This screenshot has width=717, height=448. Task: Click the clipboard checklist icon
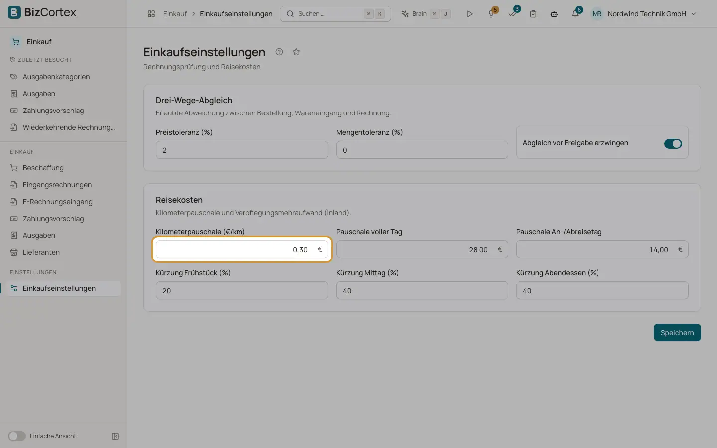coord(533,14)
